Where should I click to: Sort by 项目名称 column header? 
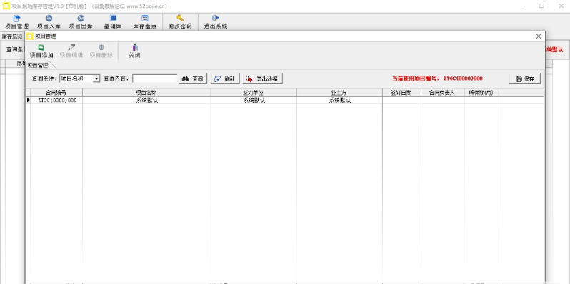146,93
